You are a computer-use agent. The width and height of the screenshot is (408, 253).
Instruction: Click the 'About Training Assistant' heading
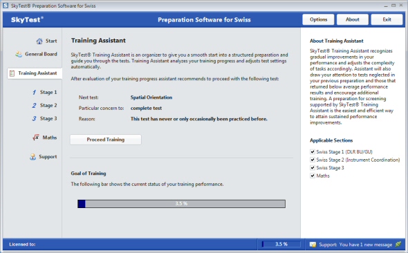click(x=337, y=41)
